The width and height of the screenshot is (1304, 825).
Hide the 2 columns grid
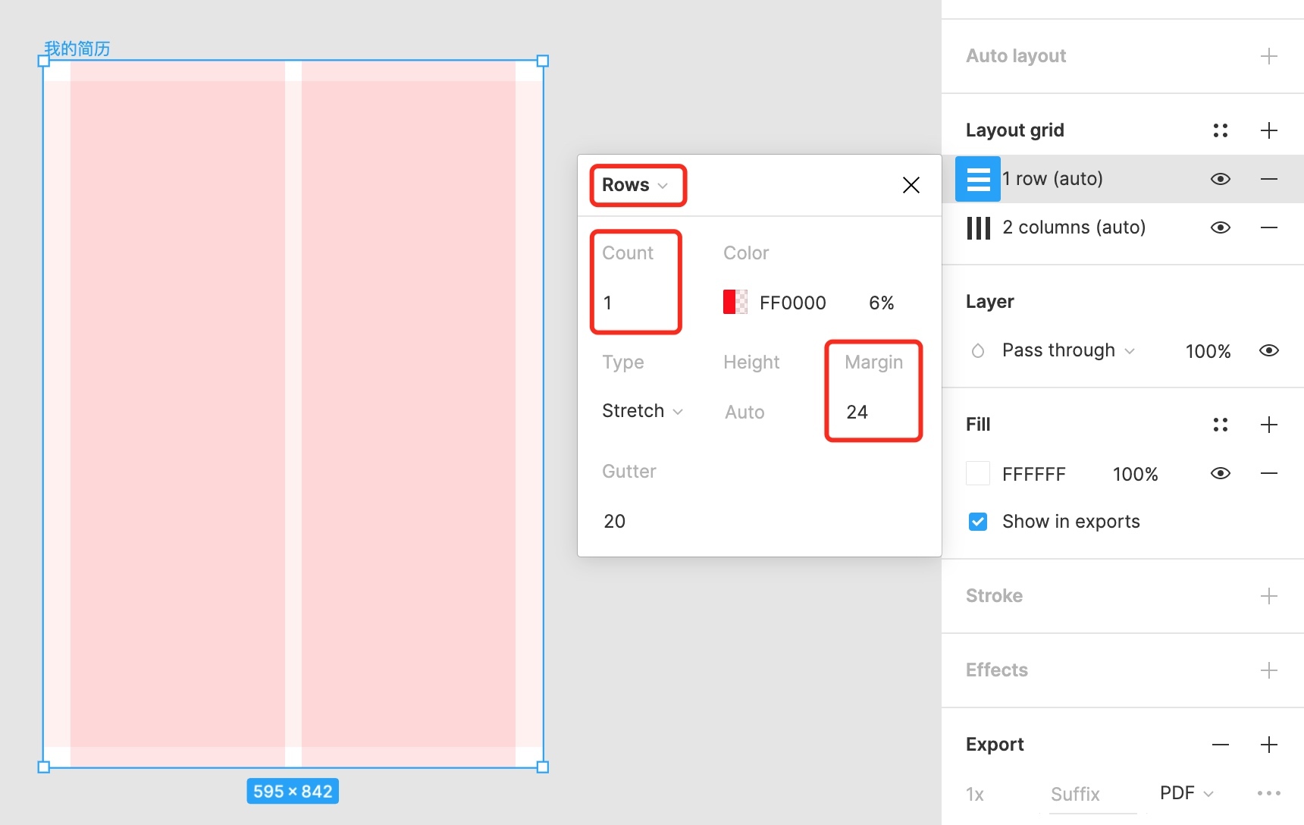1220,227
